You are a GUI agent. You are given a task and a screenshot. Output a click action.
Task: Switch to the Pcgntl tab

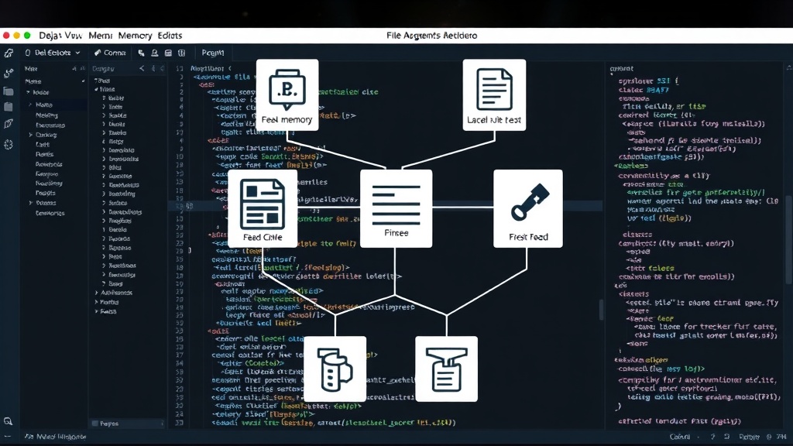tap(213, 53)
